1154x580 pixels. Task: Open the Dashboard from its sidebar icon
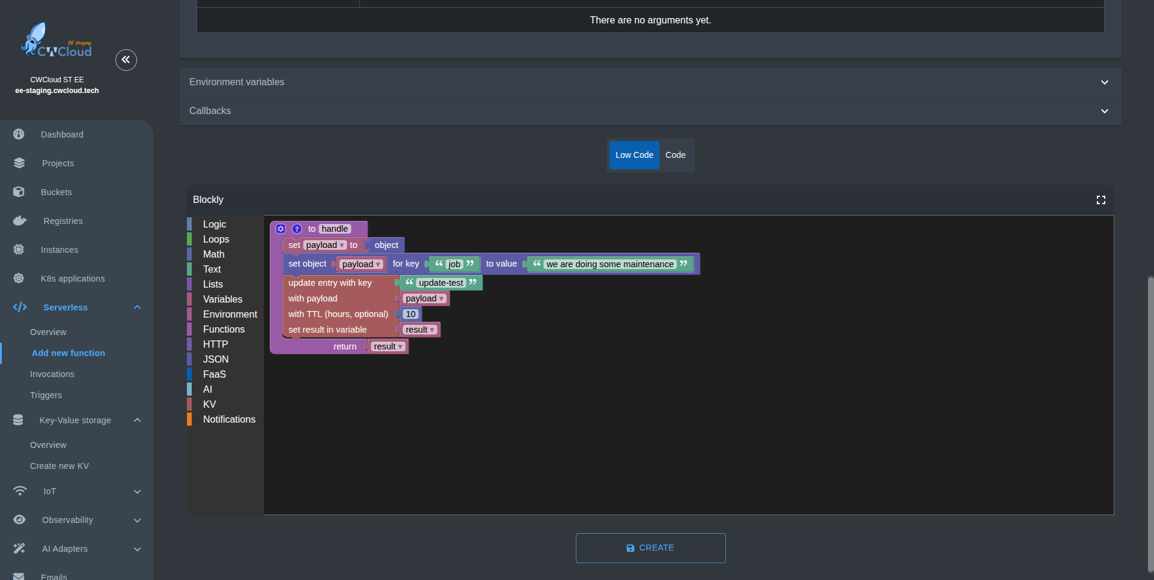tap(19, 134)
